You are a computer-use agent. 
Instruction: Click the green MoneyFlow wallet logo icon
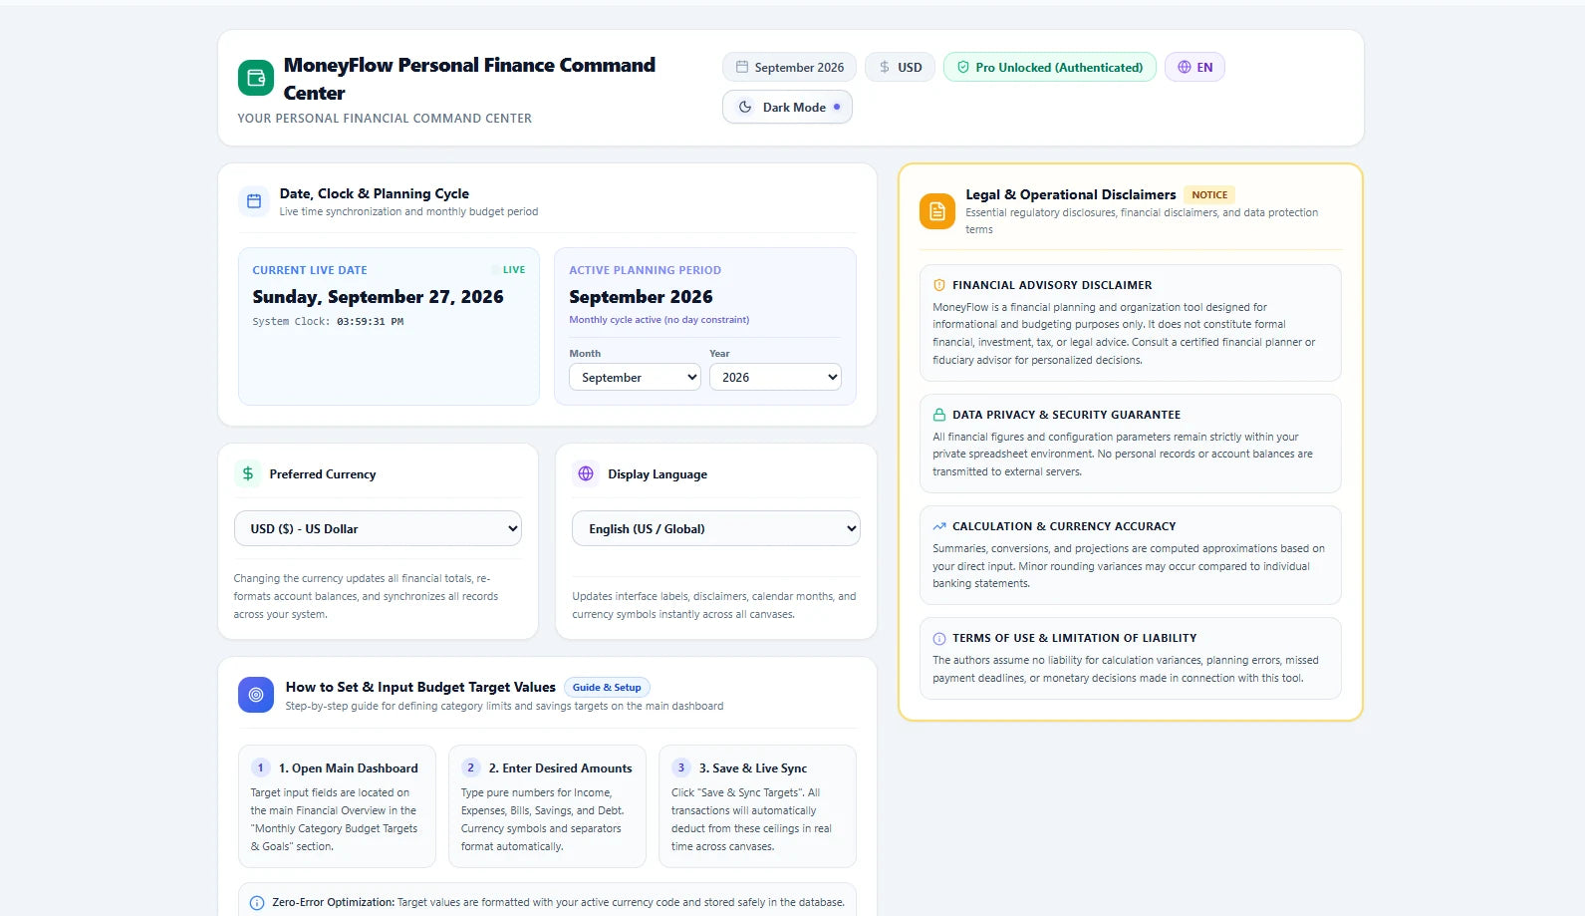tap(255, 78)
